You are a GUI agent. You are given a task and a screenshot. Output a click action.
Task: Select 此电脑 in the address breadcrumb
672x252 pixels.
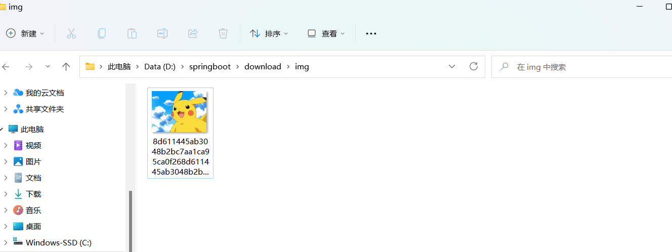119,67
